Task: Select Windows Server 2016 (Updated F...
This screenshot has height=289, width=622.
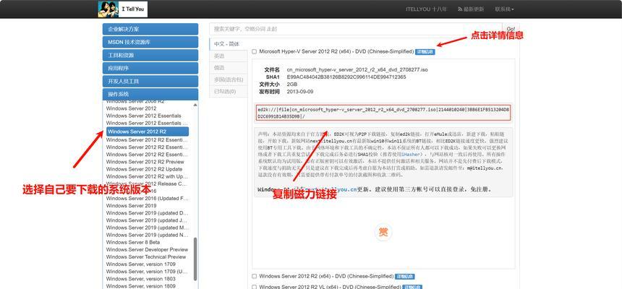Action: coord(147,198)
